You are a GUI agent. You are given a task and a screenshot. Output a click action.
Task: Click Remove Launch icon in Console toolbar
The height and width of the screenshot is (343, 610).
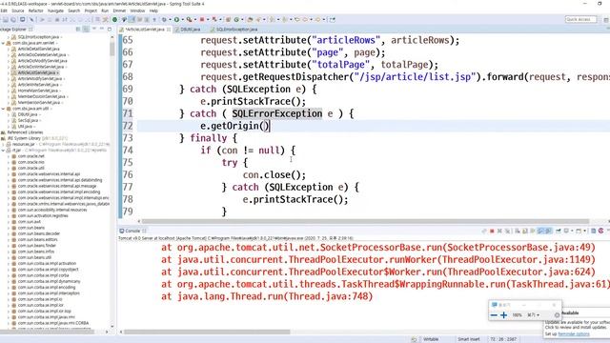499,231
